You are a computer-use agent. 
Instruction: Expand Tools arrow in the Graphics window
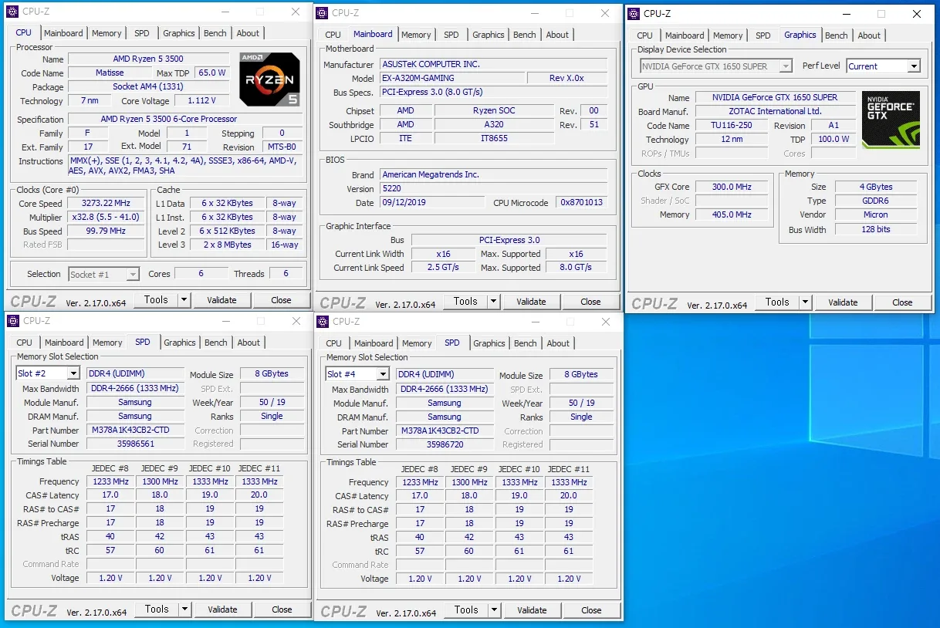tap(805, 302)
